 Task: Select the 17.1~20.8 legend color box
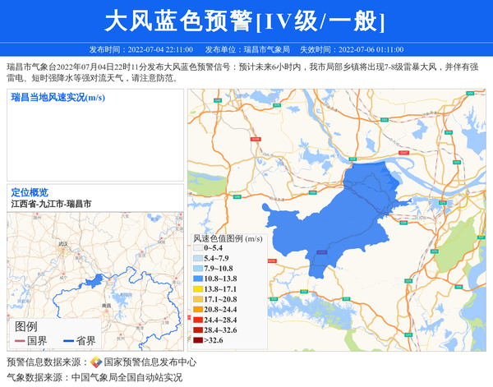point(197,299)
